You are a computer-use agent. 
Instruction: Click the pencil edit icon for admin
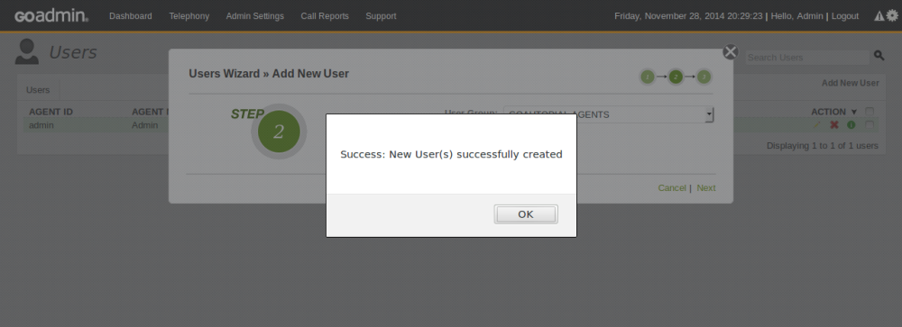pos(816,124)
